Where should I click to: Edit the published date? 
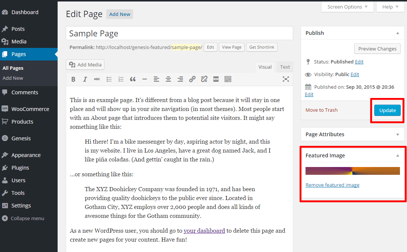(309, 94)
